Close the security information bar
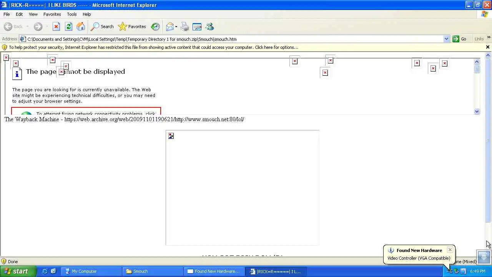This screenshot has width=492, height=277. point(488,47)
